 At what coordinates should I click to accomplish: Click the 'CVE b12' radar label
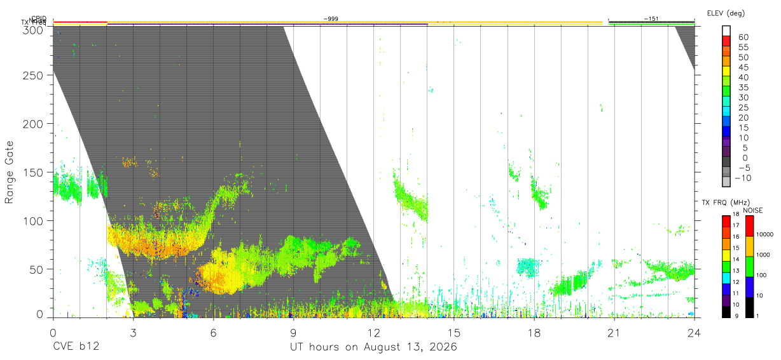(x=75, y=347)
